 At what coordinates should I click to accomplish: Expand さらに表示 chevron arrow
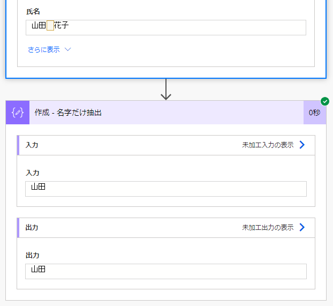click(68, 49)
